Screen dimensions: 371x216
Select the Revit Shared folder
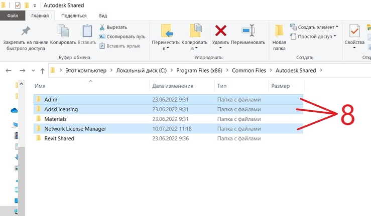click(168, 138)
